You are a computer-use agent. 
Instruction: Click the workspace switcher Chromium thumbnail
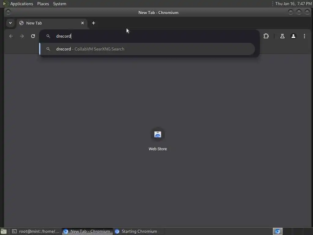tap(278, 231)
